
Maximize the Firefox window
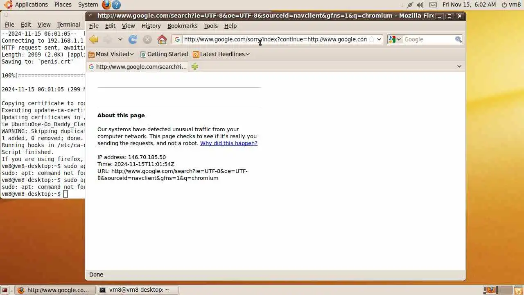449,16
